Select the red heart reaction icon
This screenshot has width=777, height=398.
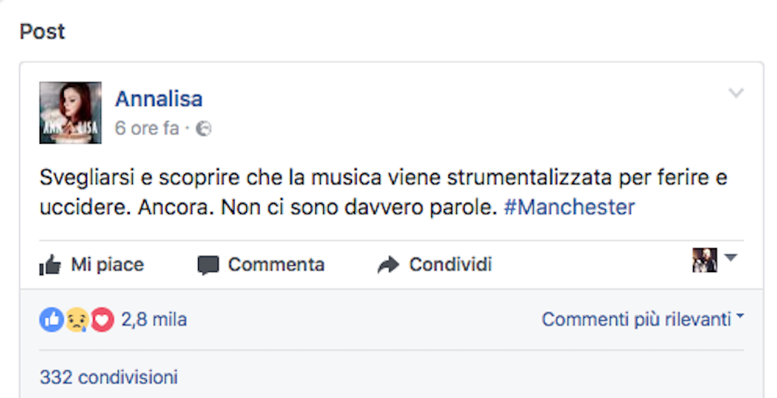click(102, 319)
